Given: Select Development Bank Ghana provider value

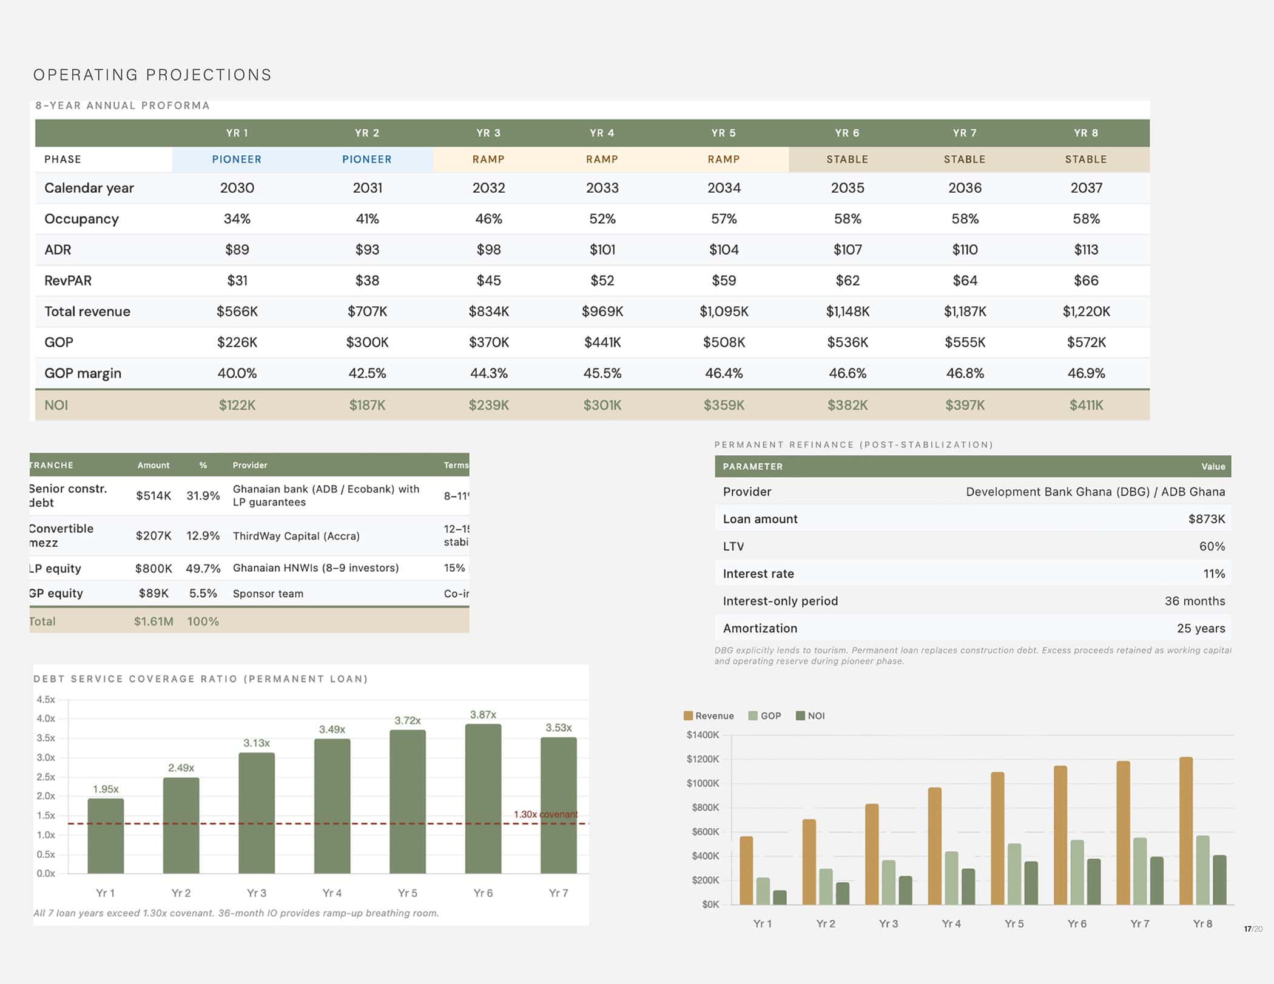Looking at the screenshot, I should [x=1095, y=492].
